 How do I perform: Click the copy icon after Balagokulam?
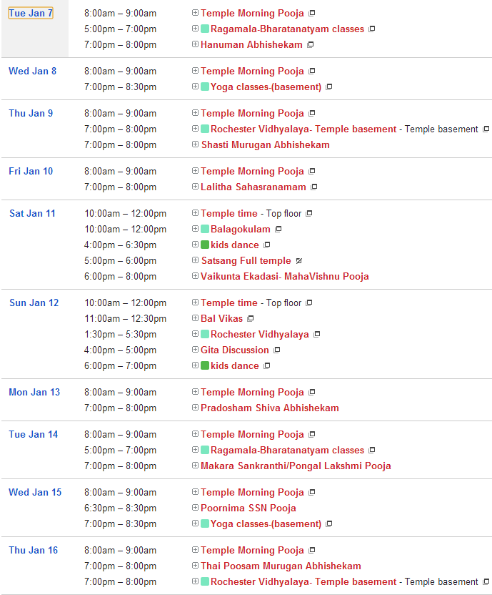[278, 230]
